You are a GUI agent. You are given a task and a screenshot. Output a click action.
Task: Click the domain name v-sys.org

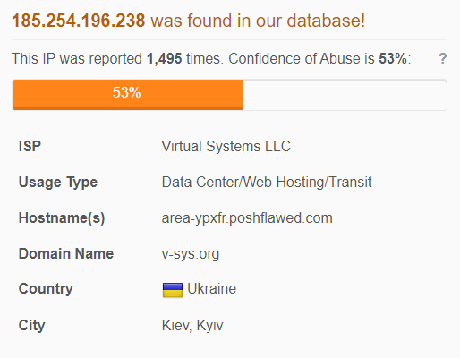(x=191, y=254)
